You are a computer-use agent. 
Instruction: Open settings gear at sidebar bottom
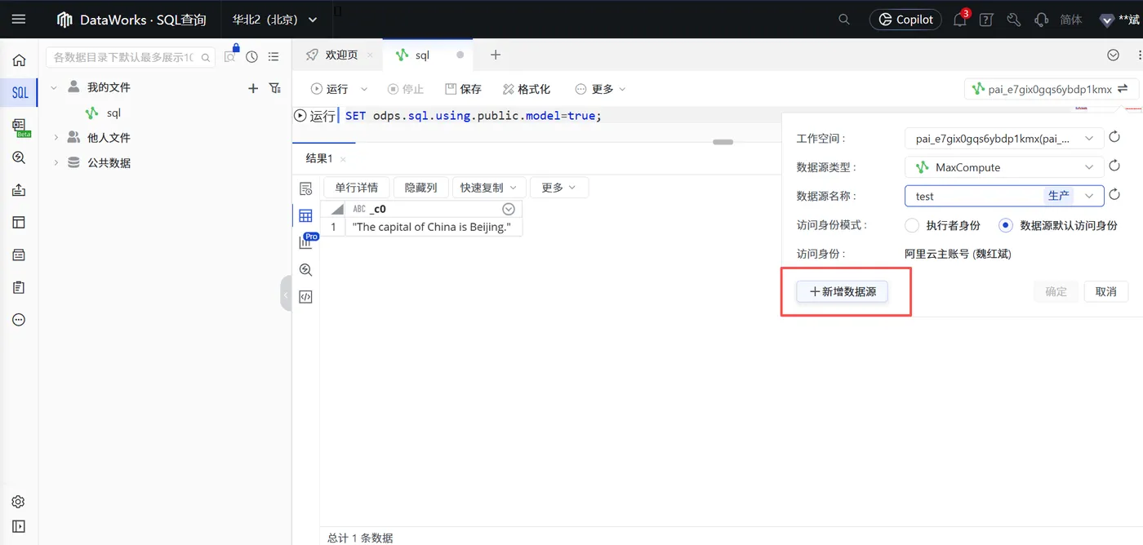tap(19, 502)
